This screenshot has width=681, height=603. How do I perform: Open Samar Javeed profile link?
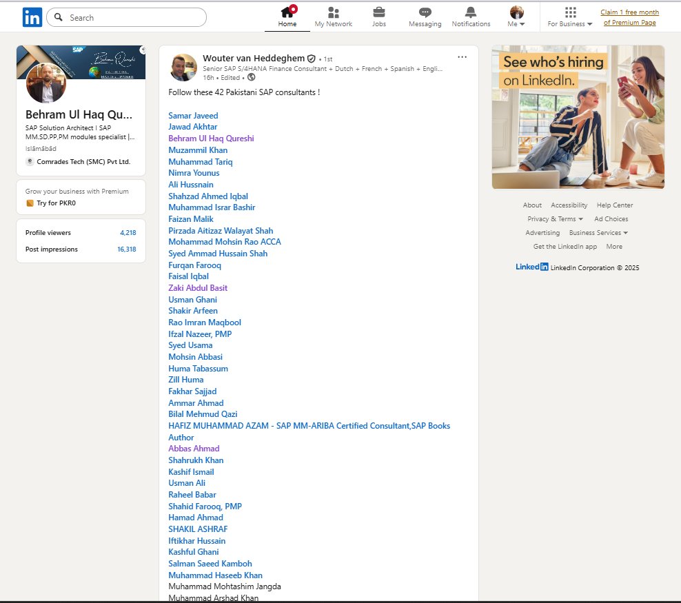(193, 116)
